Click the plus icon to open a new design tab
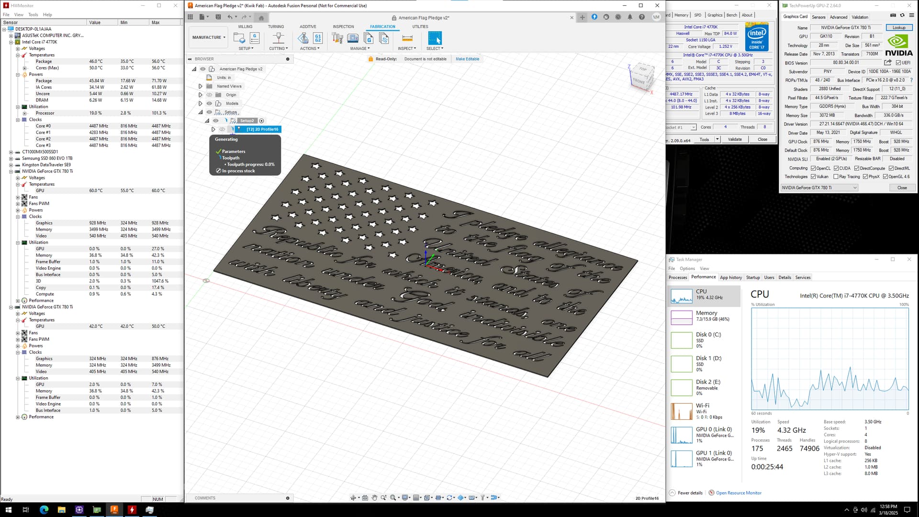Screen dimensions: 919x517 [x=582, y=17]
